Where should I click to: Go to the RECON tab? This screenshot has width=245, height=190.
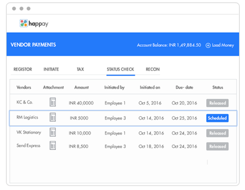[153, 69]
